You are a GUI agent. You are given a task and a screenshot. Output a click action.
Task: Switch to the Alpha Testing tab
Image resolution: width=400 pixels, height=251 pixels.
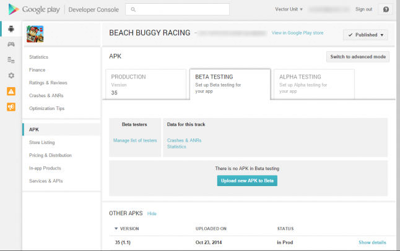coord(314,84)
